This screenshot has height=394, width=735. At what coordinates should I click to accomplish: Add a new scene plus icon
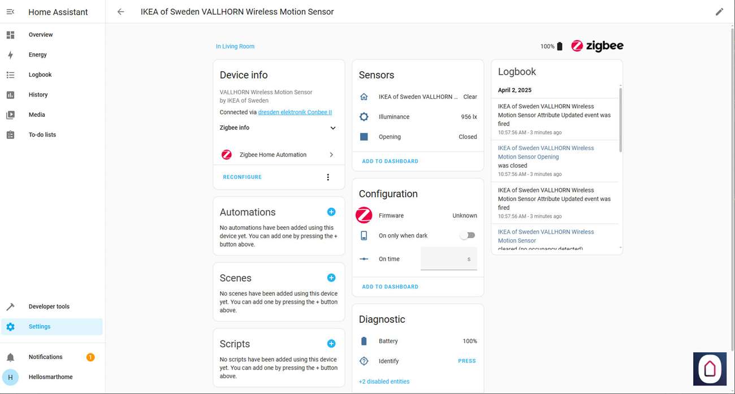pyautogui.click(x=331, y=278)
